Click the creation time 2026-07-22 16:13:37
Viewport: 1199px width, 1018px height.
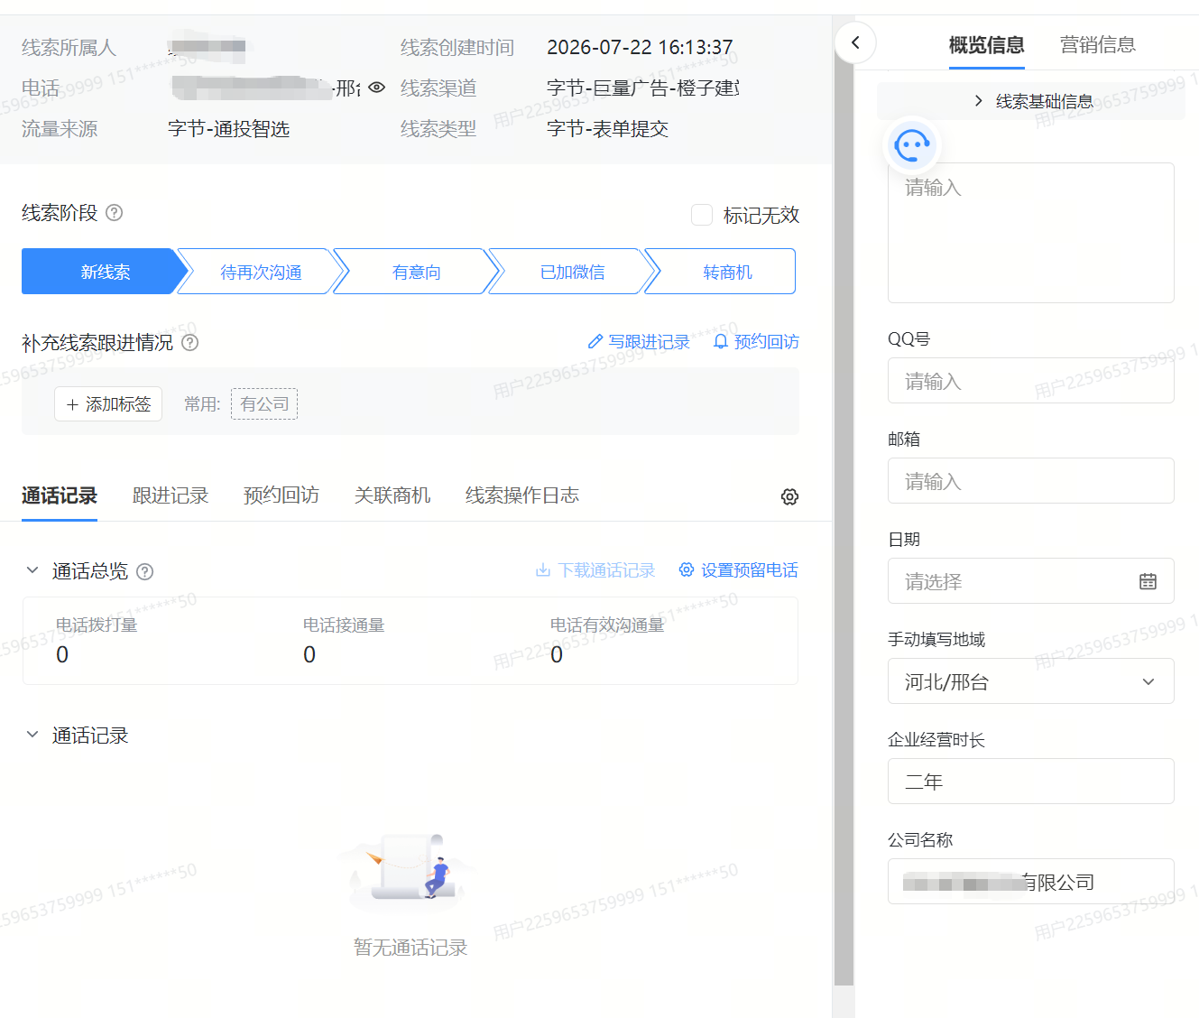coord(640,47)
